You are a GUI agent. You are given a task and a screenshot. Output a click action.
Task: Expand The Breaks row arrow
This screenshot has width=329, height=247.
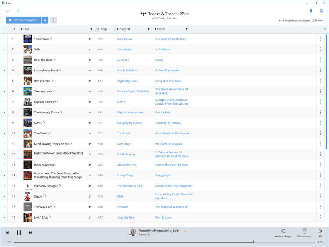(x=4, y=39)
